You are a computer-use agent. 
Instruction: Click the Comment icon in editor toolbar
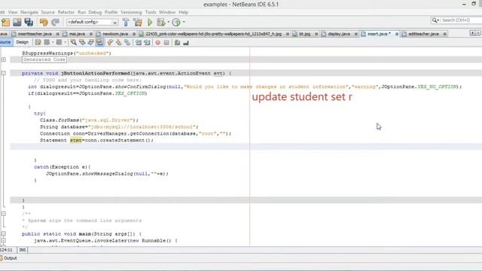click(x=177, y=42)
